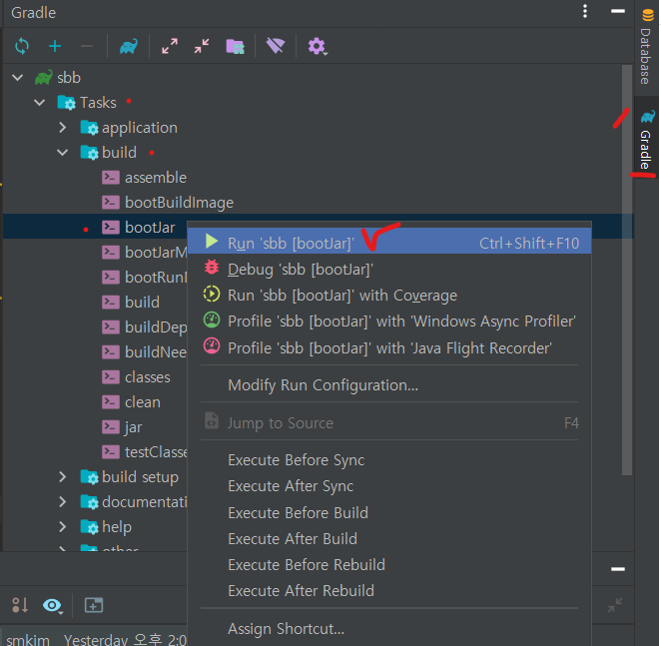This screenshot has width=661, height=646.
Task: Select the clean task
Action: 143,402
